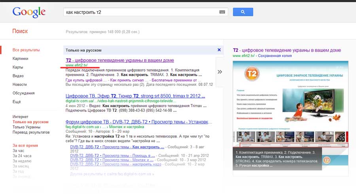Open sublink 'Просмотр темы - Как настроить ...'
The width and height of the screenshot is (356, 194).
117,147
